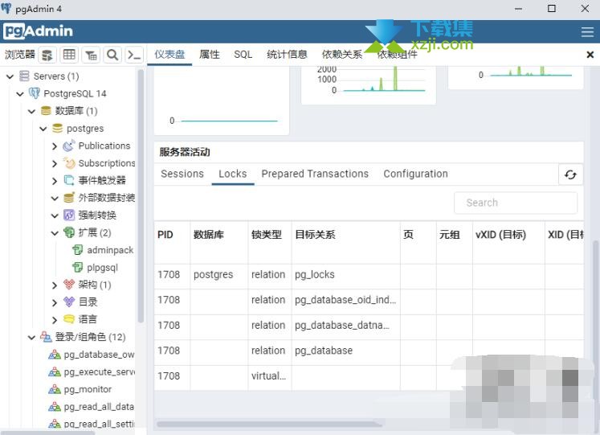Screen dimensions: 600x435
Task: Click the Subscriptions node icon
Action: pos(69,163)
